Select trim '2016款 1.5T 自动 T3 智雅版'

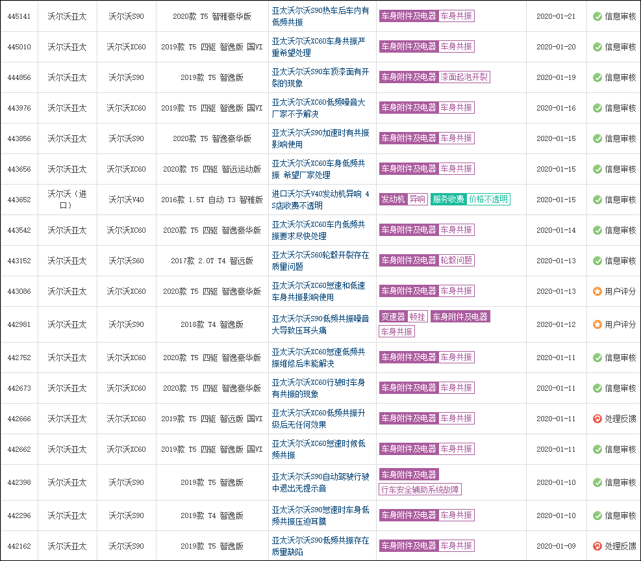(212, 200)
